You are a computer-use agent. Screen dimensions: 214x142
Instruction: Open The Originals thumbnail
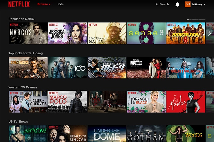pyautogui.click(x=107, y=102)
